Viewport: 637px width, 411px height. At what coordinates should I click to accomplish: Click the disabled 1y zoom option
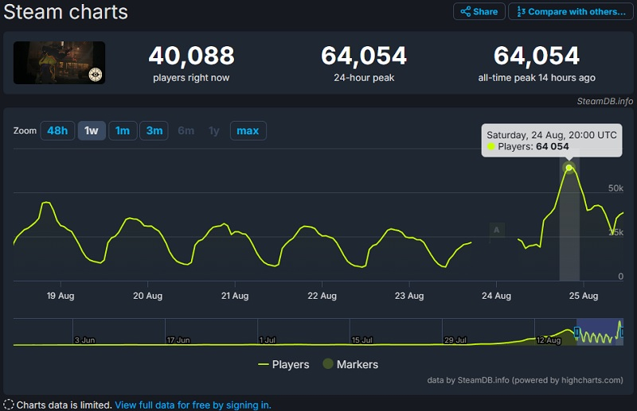(213, 130)
